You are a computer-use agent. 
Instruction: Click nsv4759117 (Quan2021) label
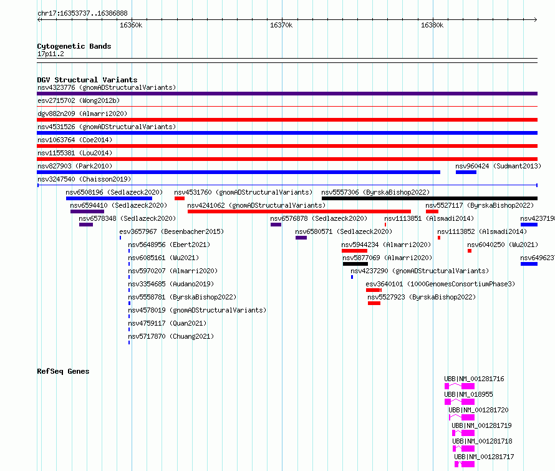[x=167, y=323]
